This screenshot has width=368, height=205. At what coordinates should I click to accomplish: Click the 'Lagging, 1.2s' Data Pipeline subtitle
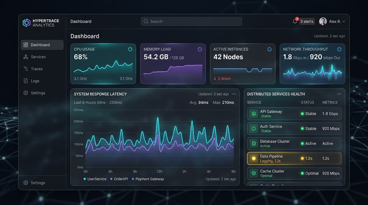tap(270, 161)
